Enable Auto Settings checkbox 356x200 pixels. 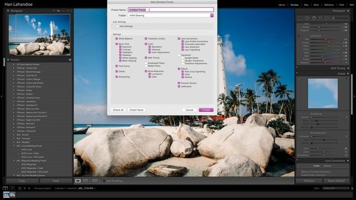pos(117,26)
